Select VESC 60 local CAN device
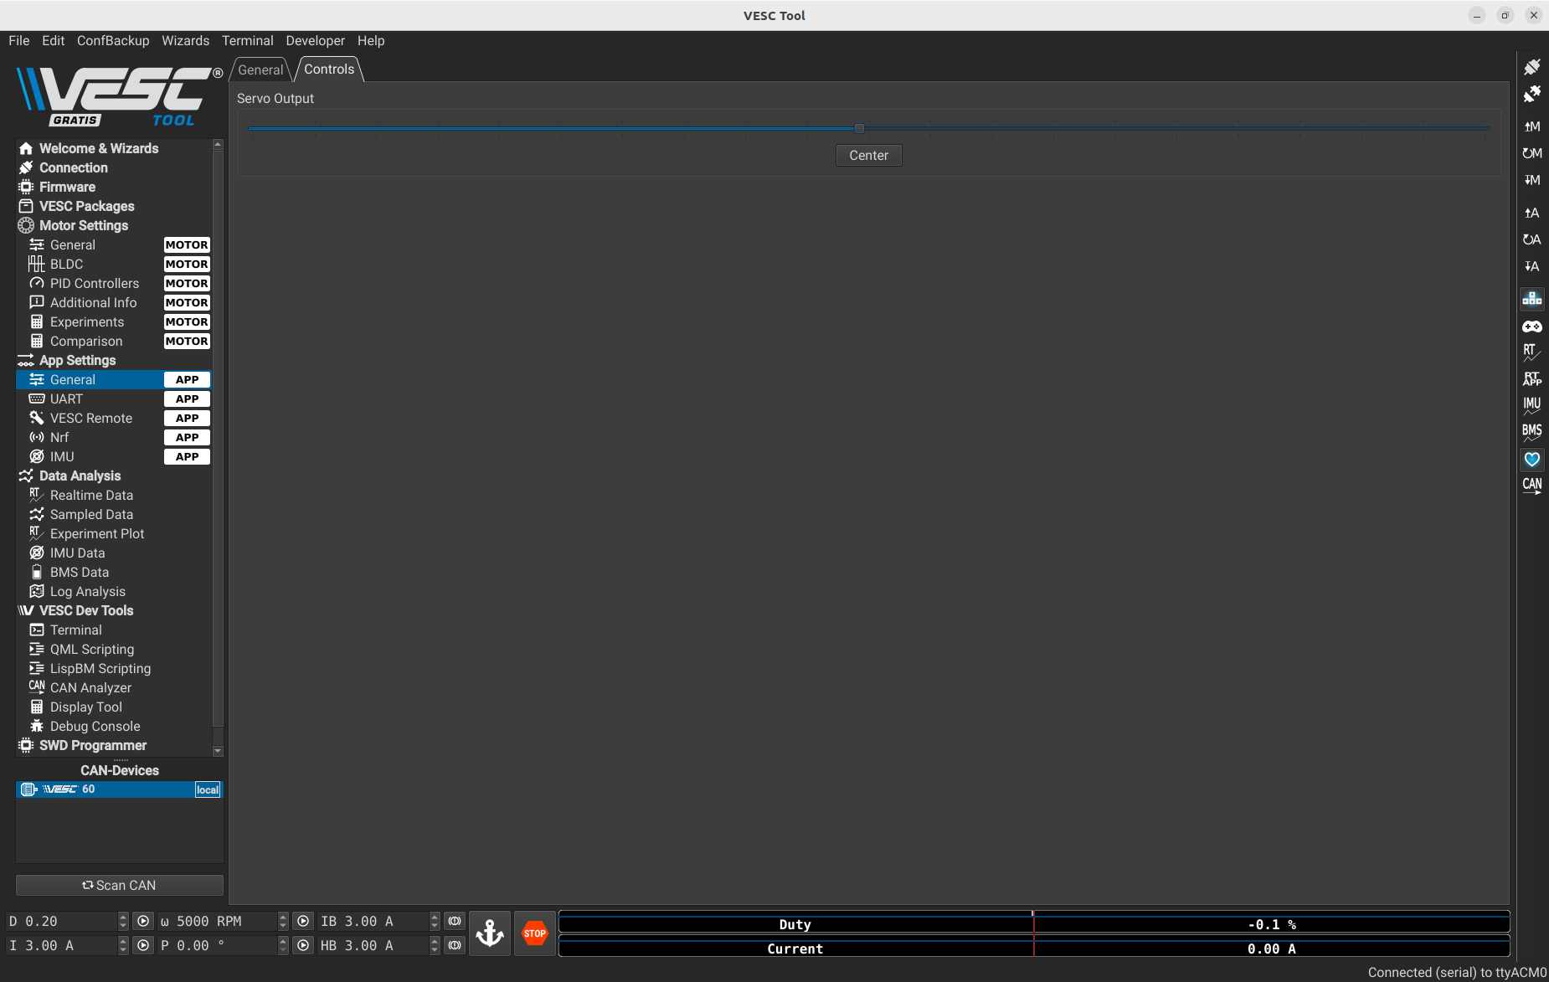Viewport: 1549px width, 982px height. 119,789
